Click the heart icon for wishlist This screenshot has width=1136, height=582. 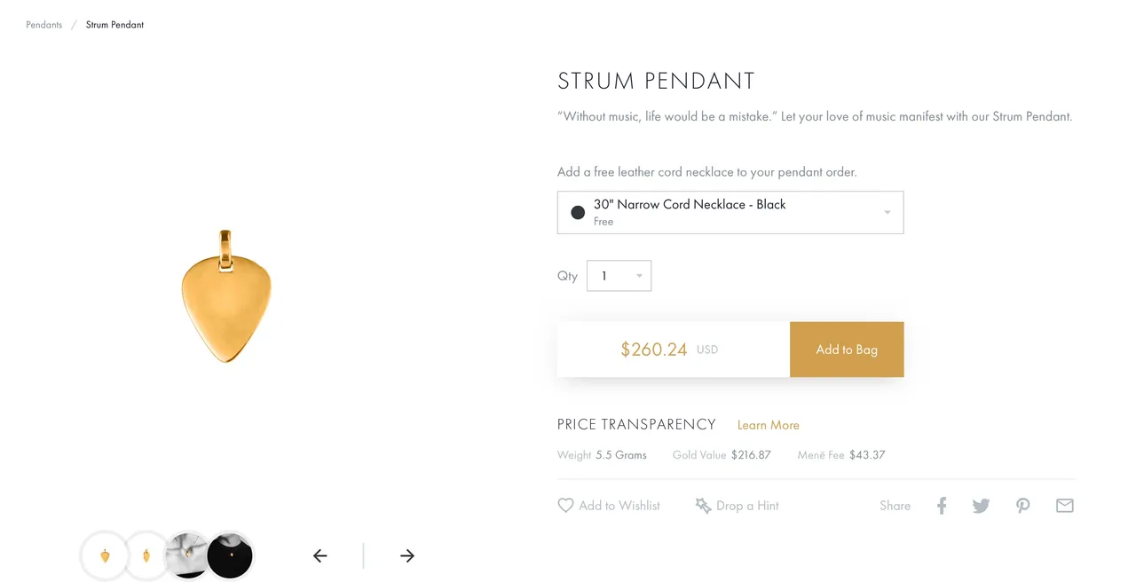(x=565, y=506)
